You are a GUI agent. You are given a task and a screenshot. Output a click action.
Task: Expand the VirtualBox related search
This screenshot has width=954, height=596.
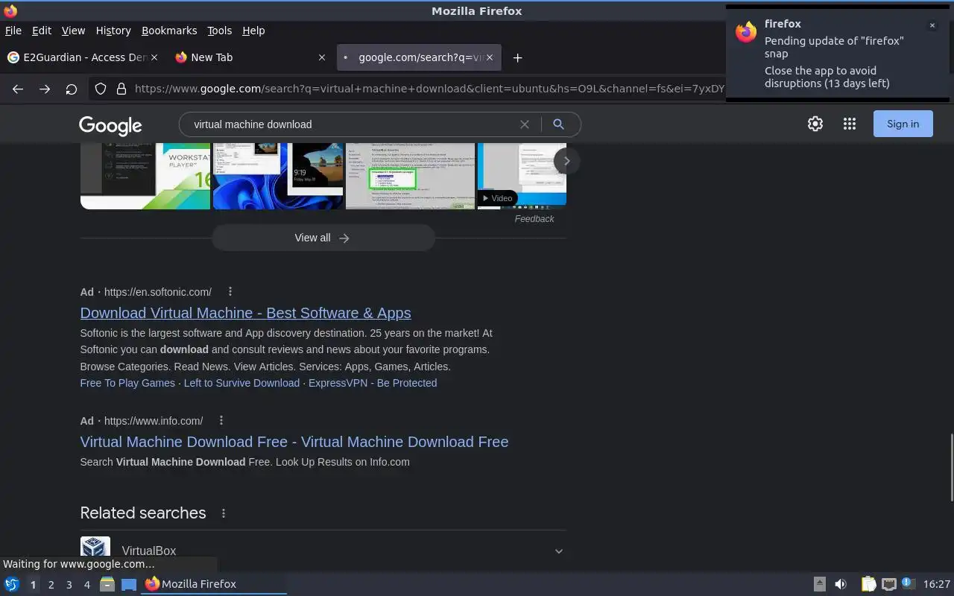pyautogui.click(x=558, y=551)
